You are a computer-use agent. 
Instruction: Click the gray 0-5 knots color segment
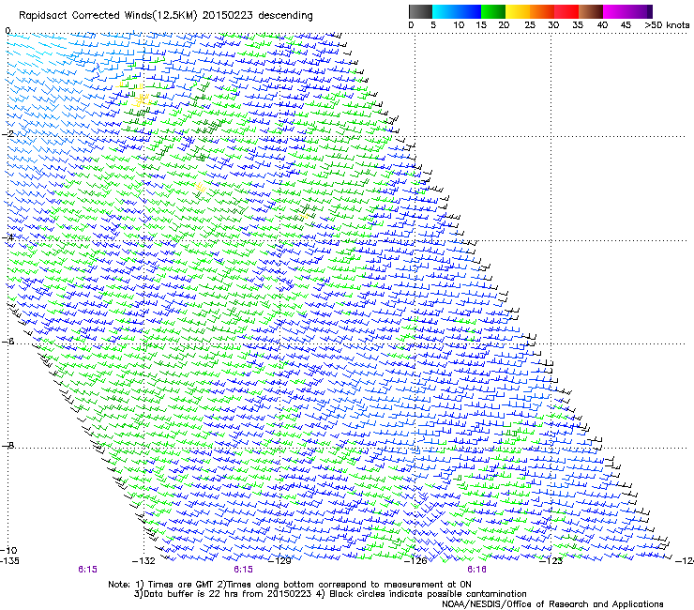point(420,11)
